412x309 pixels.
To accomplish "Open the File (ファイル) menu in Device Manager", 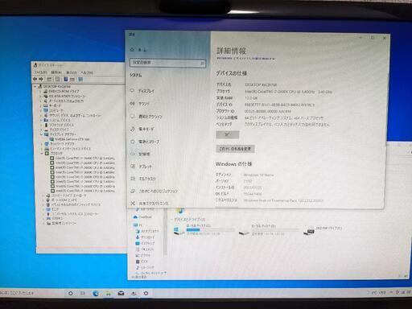I will pyautogui.click(x=40, y=72).
